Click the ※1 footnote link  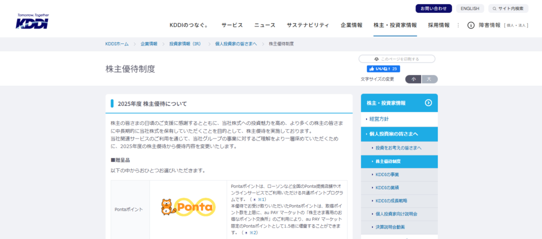259,200
